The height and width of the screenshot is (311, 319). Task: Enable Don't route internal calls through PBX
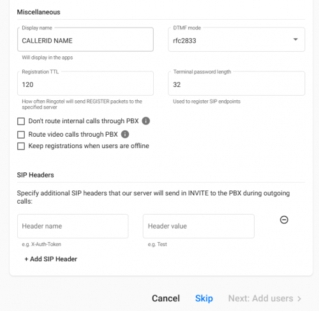point(21,121)
